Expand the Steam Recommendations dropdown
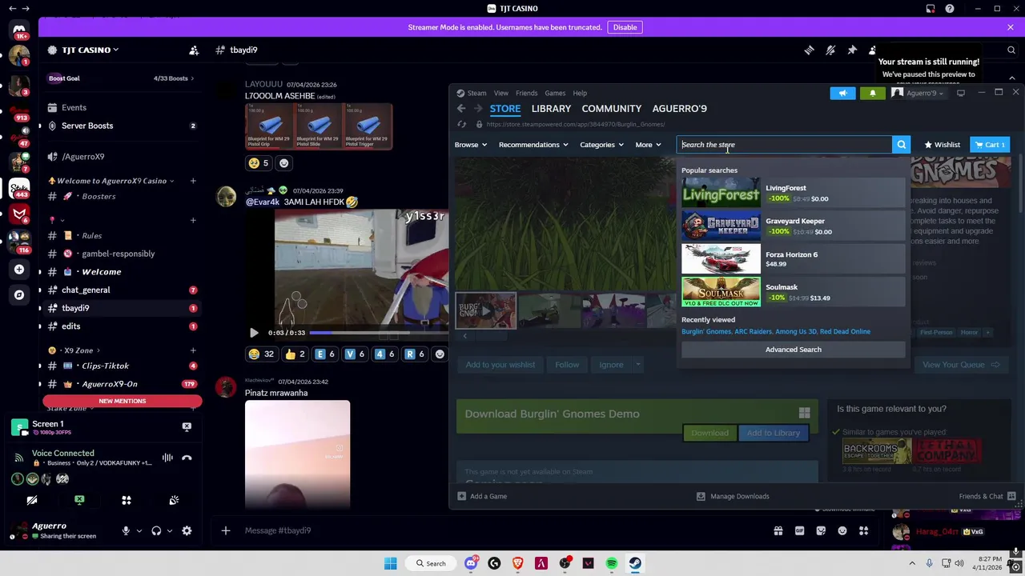 tap(533, 145)
